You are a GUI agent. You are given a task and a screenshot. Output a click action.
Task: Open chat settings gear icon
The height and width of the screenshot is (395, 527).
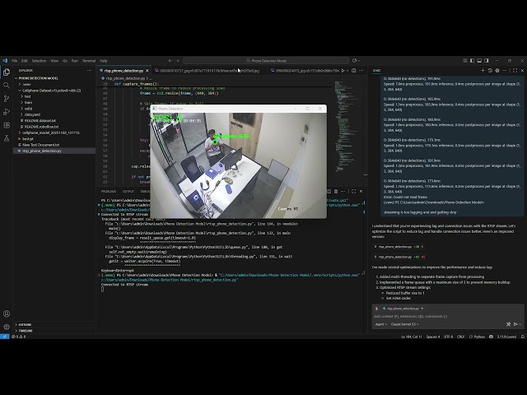[x=497, y=71]
